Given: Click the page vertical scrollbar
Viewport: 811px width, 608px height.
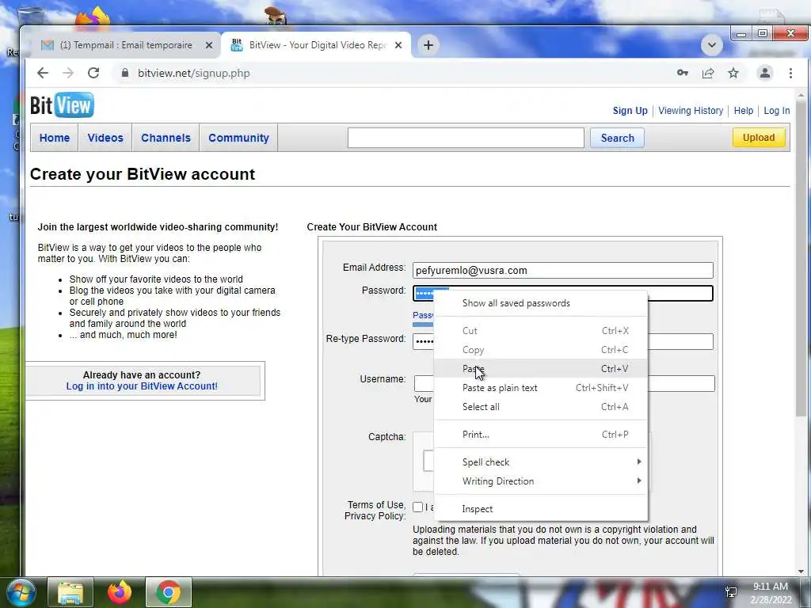Looking at the screenshot, I should tap(801, 259).
